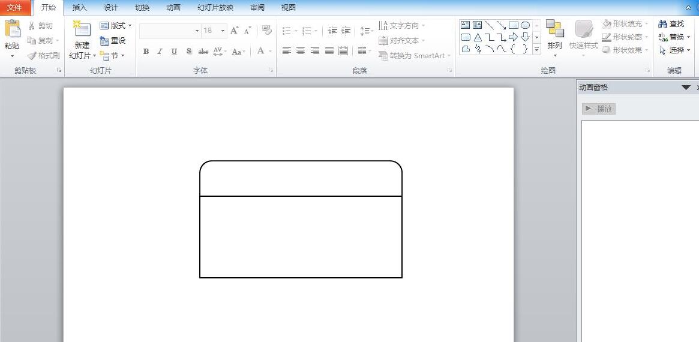Click the New Slide (新建幻灯片) icon

tap(82, 30)
